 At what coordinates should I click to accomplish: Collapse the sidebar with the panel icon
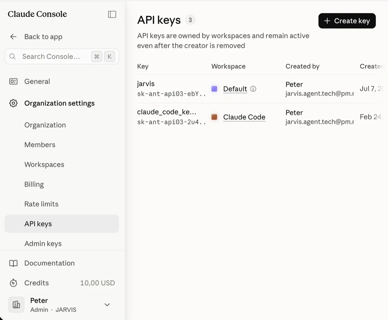click(112, 14)
